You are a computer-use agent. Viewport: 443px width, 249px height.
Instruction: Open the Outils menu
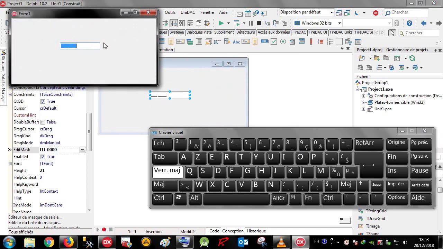click(x=170, y=12)
